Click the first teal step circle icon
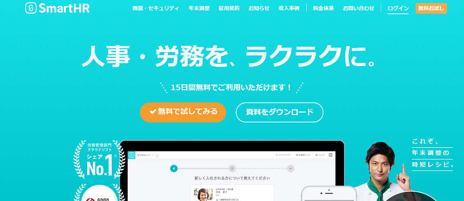This screenshot has height=201, width=464. (x=174, y=168)
